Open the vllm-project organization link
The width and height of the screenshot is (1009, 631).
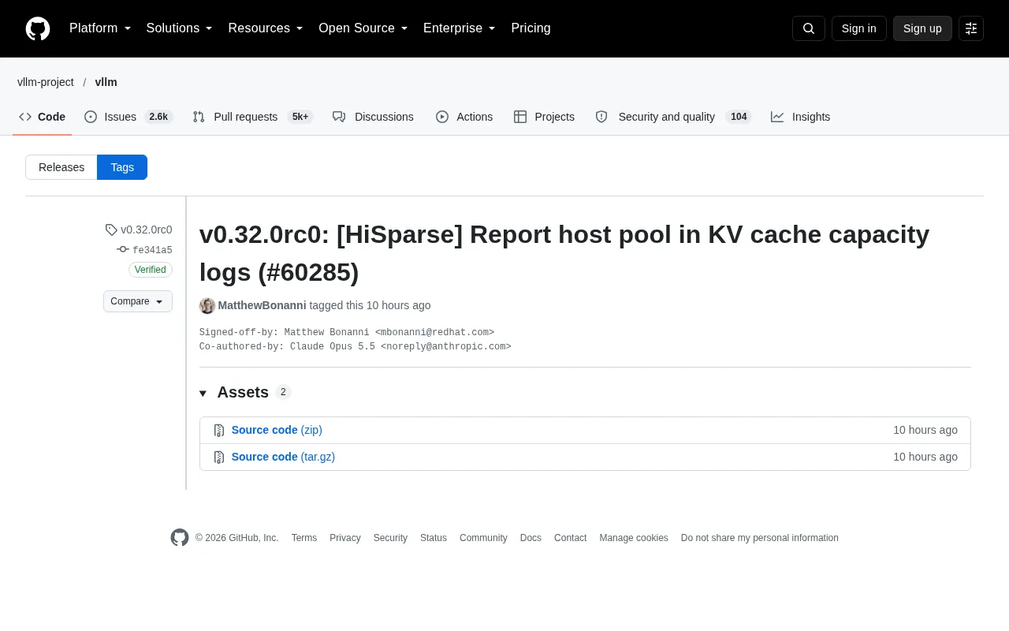click(x=46, y=82)
